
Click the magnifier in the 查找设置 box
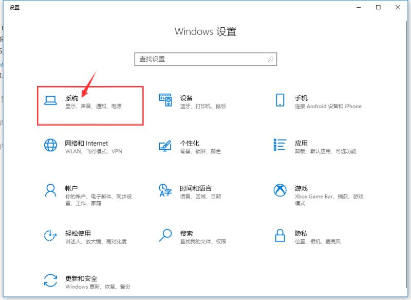[270, 59]
